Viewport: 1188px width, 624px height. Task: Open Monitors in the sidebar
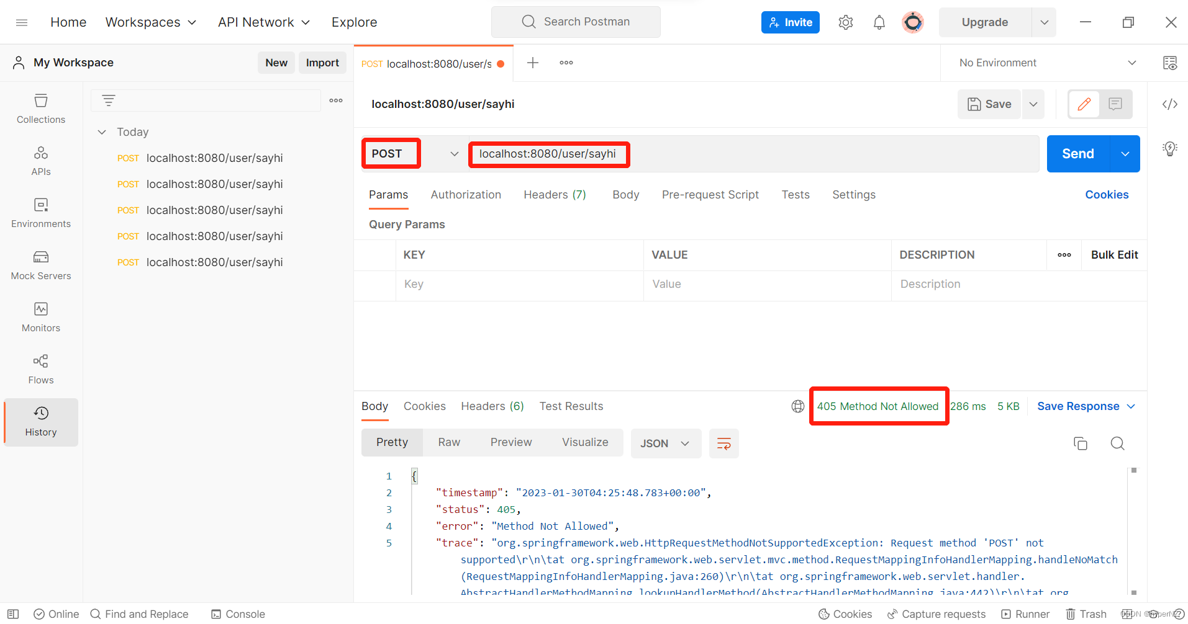click(41, 318)
